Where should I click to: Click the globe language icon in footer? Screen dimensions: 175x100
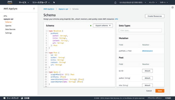point(22,98)
